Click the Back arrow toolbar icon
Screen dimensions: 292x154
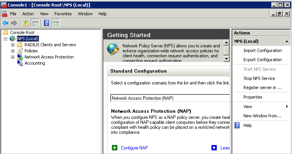5,23
